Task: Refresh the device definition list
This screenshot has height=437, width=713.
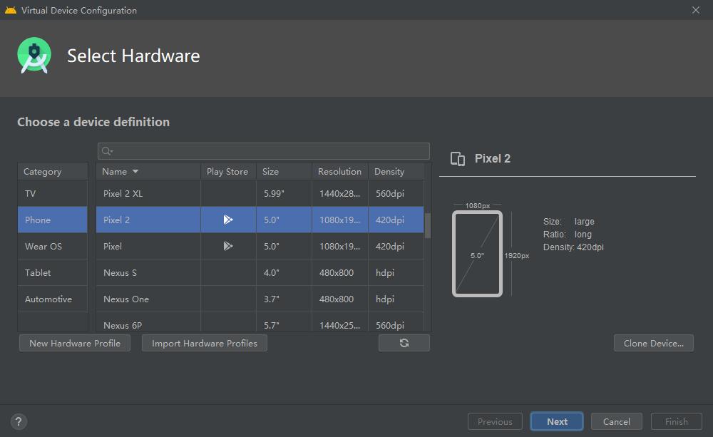Action: (x=404, y=343)
